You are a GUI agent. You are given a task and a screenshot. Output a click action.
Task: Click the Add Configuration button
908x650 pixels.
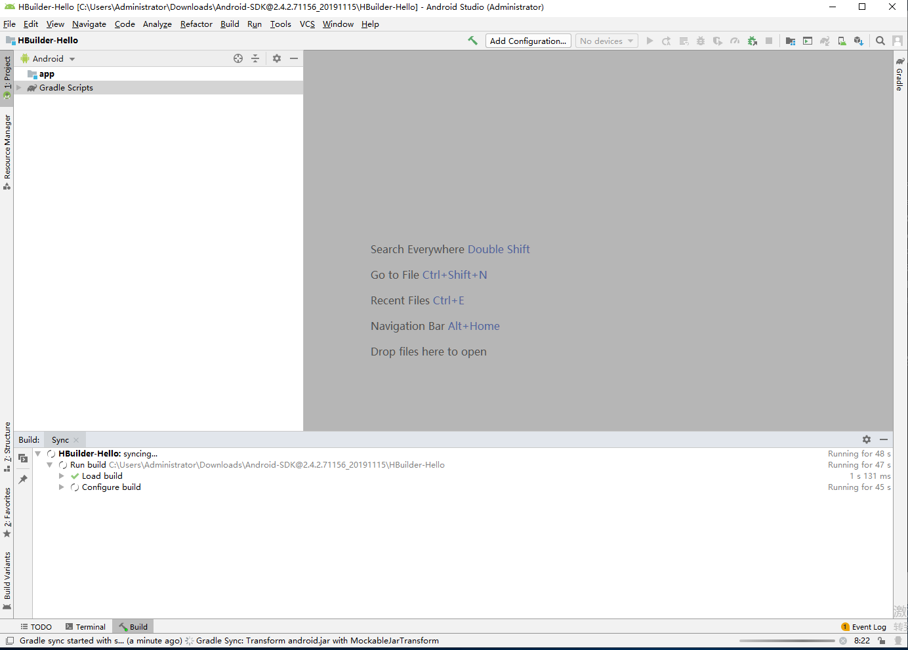coord(528,41)
